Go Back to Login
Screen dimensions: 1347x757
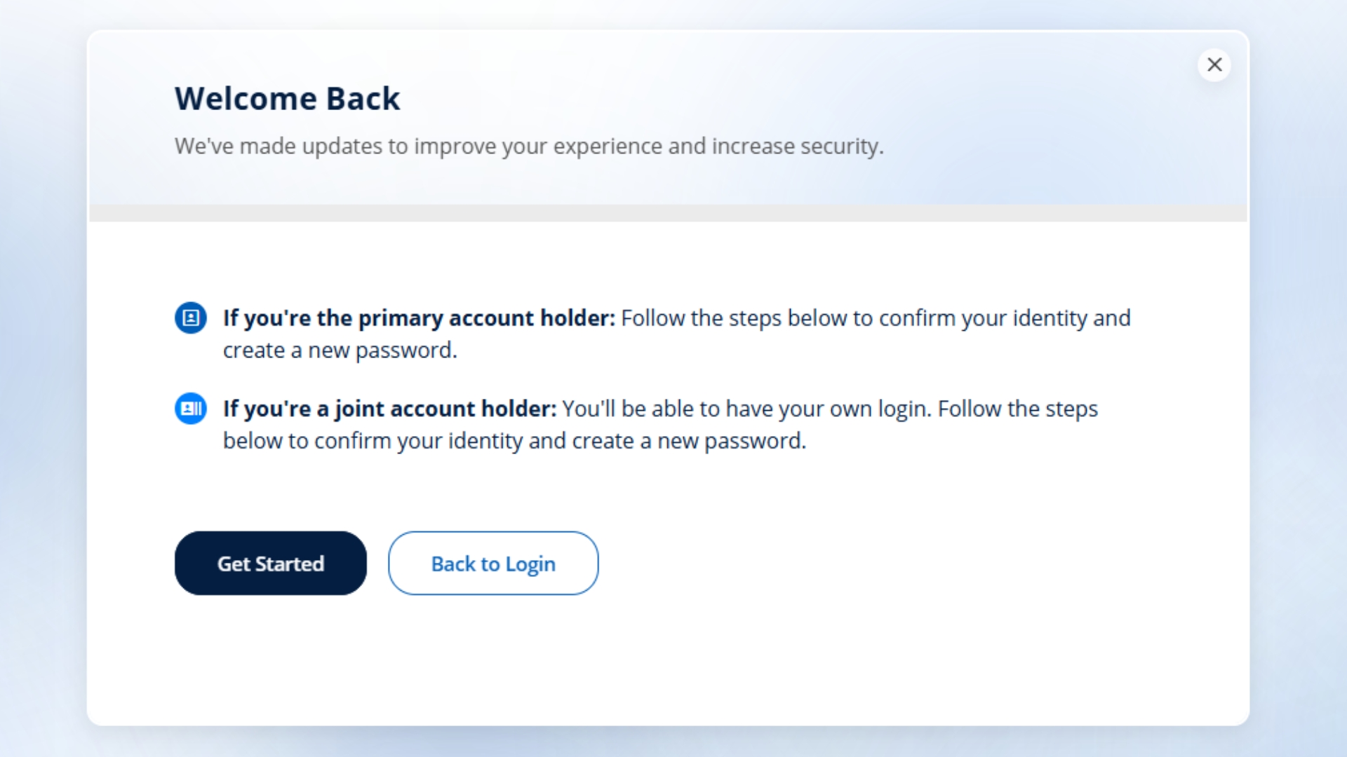click(x=493, y=564)
